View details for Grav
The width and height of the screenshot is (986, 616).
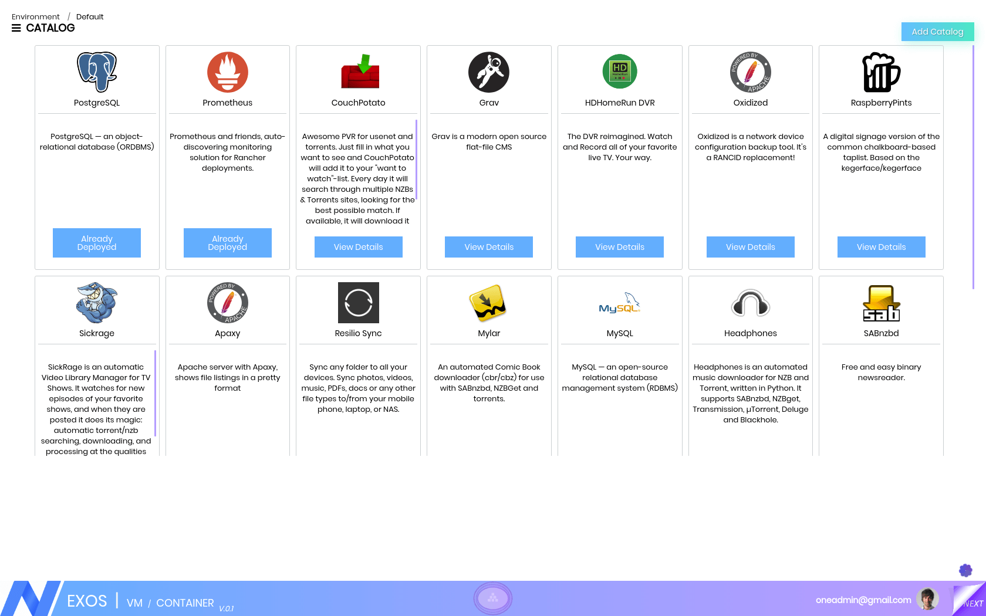[489, 247]
